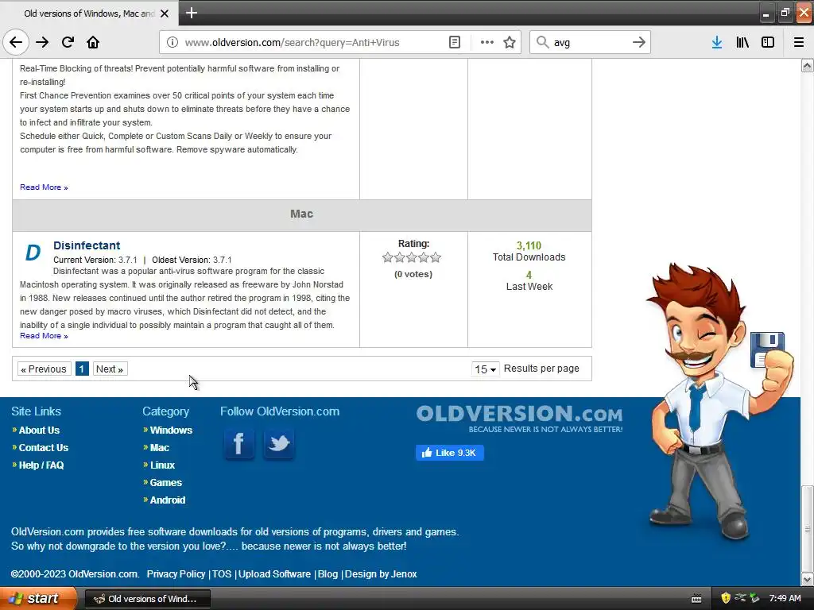
Task: Close the Old versions of Windows tab
Action: tap(165, 14)
